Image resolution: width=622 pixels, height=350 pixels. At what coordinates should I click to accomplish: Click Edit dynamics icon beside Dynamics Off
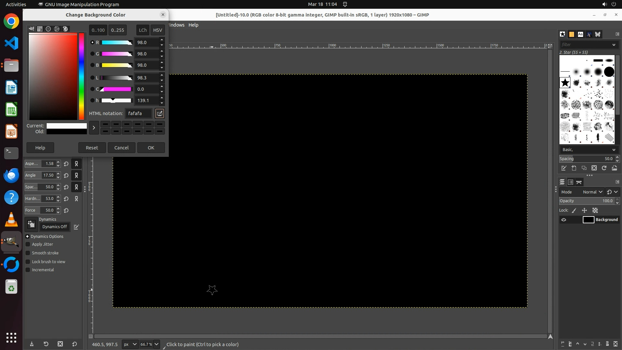(76, 227)
